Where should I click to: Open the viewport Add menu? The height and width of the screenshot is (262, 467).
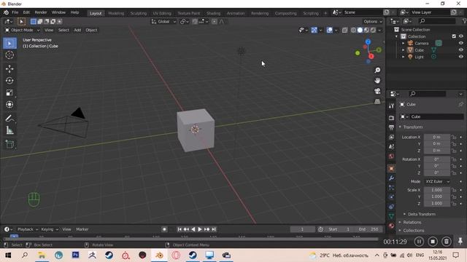pos(77,30)
